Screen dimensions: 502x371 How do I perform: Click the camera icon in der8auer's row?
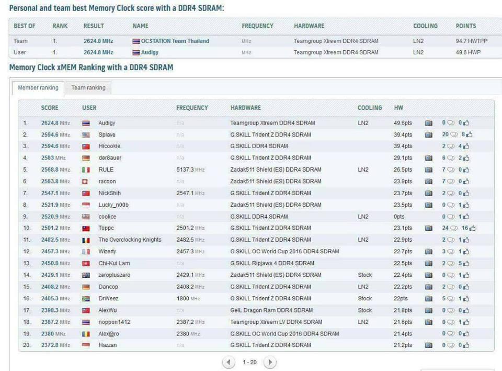pos(428,158)
